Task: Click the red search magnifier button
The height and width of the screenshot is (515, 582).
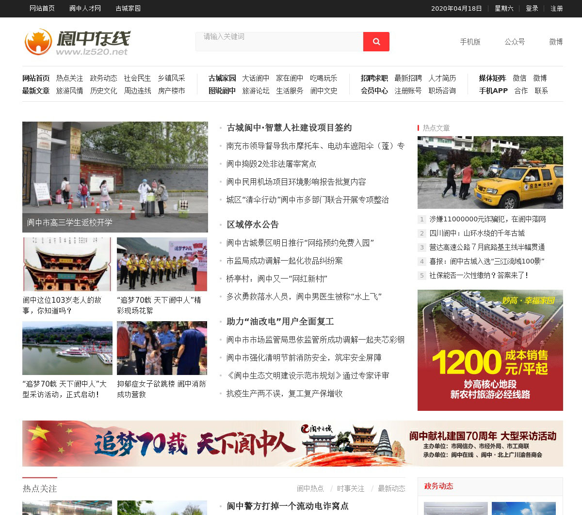Action: pyautogui.click(x=376, y=42)
